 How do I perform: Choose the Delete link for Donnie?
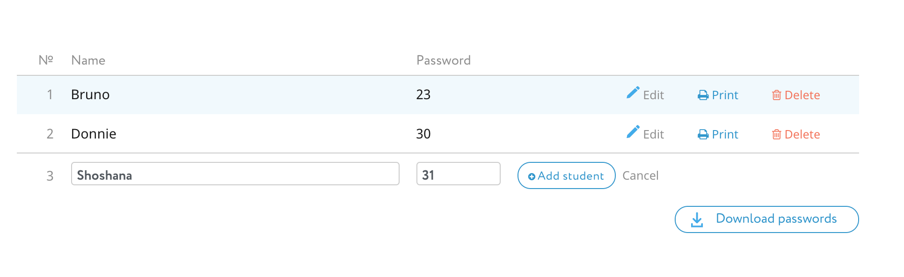(802, 135)
